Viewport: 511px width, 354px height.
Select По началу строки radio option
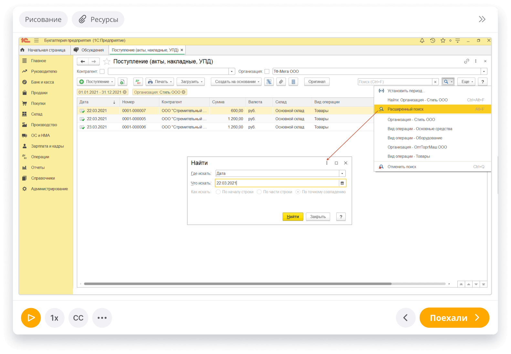point(218,192)
